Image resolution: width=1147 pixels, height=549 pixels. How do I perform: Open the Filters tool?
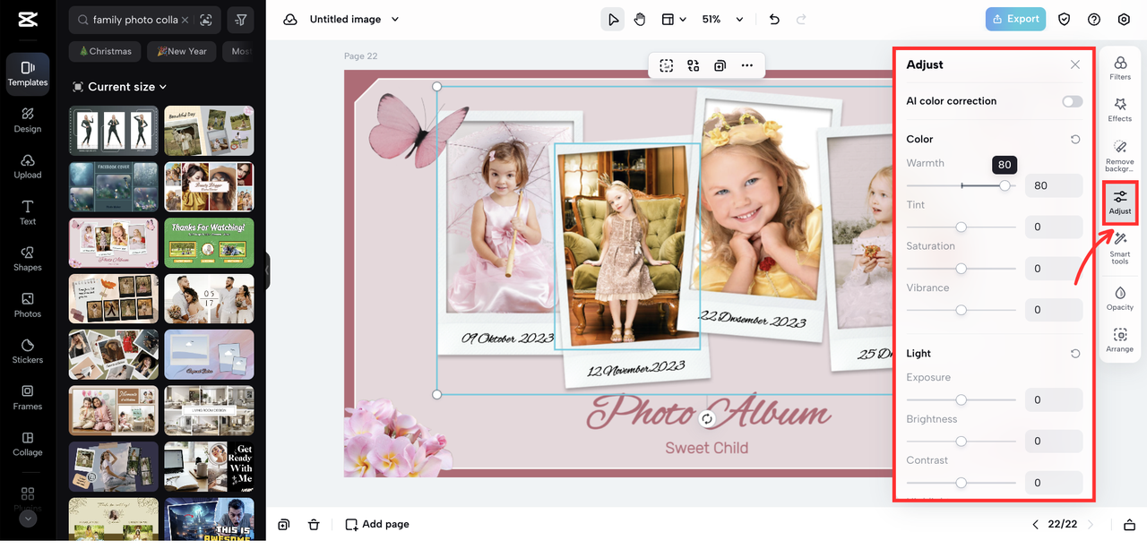[x=1120, y=68]
